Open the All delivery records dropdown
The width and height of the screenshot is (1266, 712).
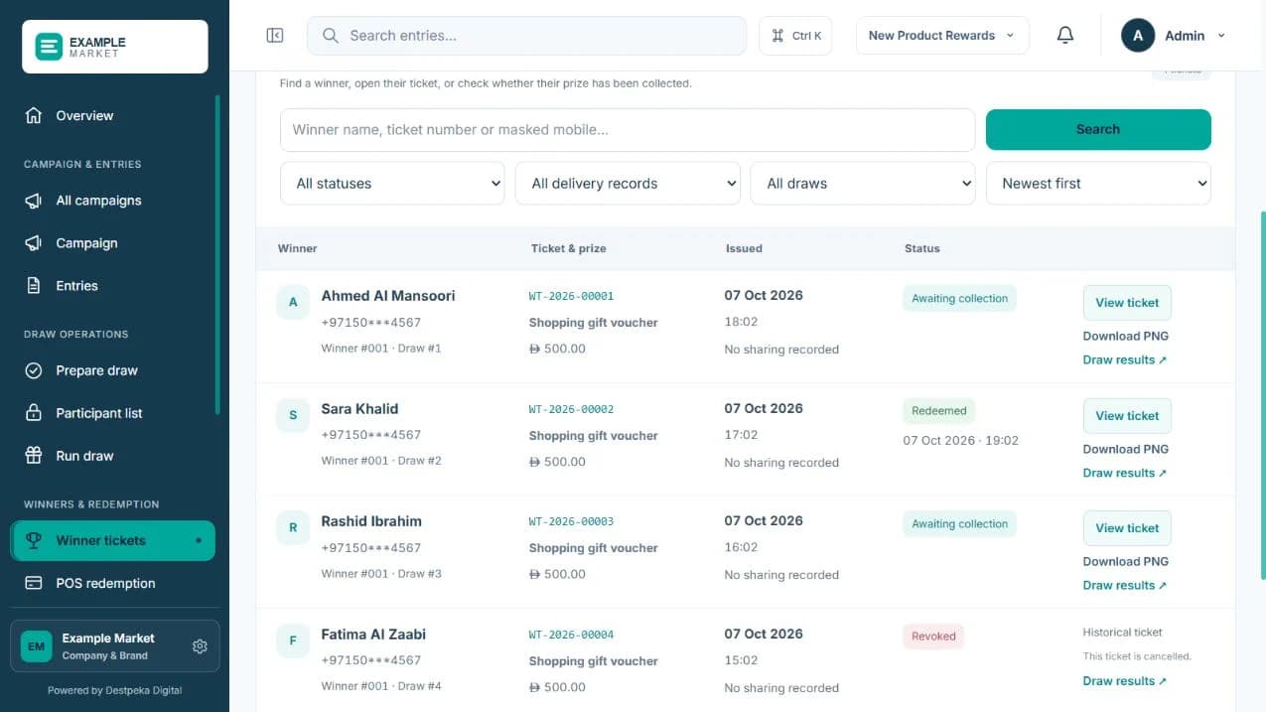coord(628,184)
